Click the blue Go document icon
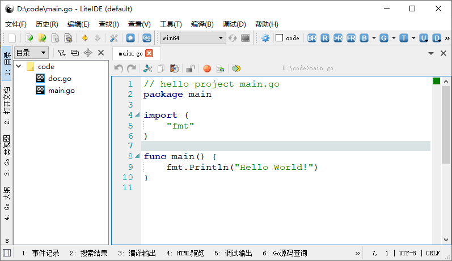The image size is (452, 261). tap(147, 38)
